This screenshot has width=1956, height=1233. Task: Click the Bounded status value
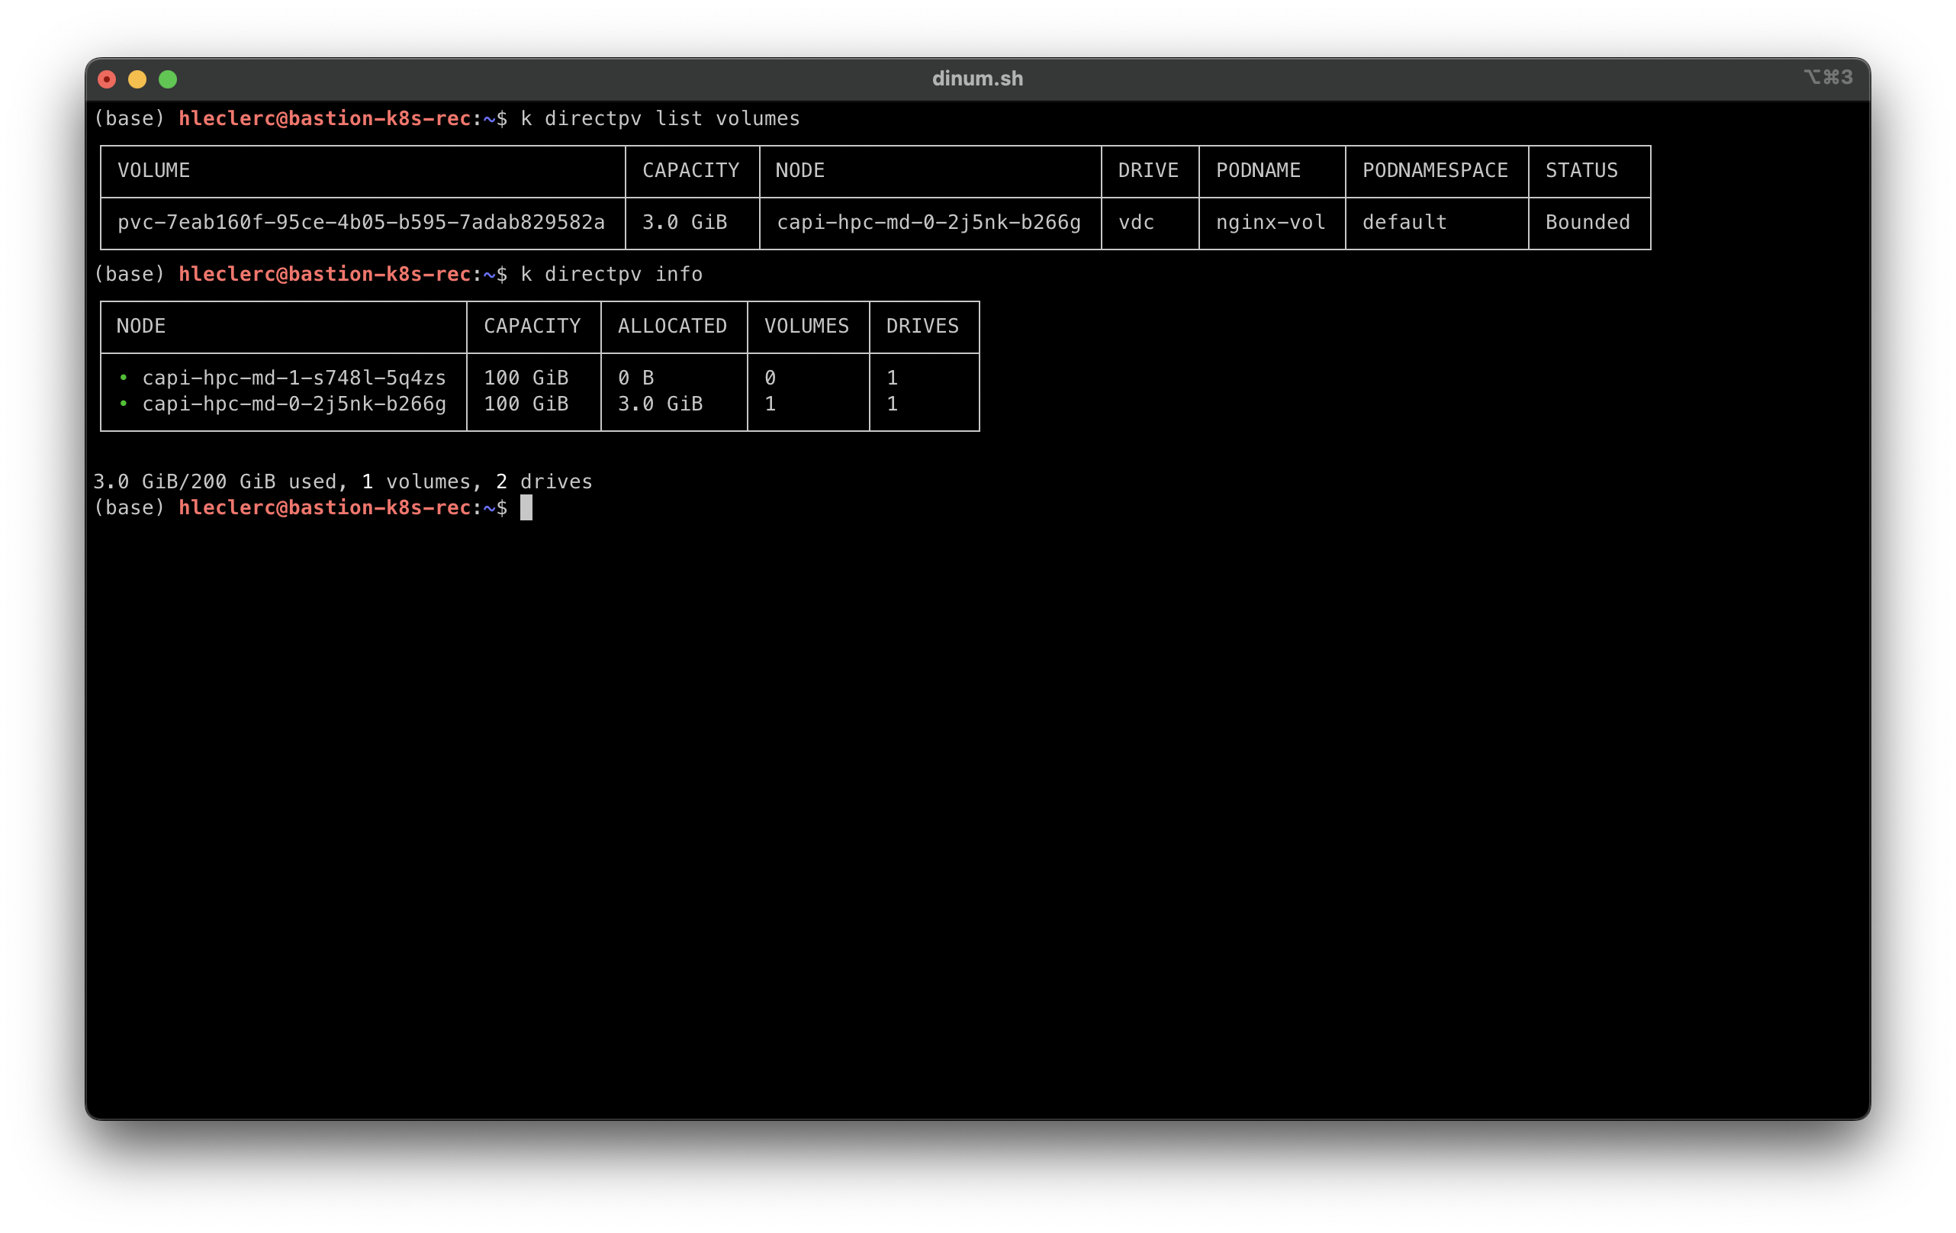click(x=1588, y=223)
